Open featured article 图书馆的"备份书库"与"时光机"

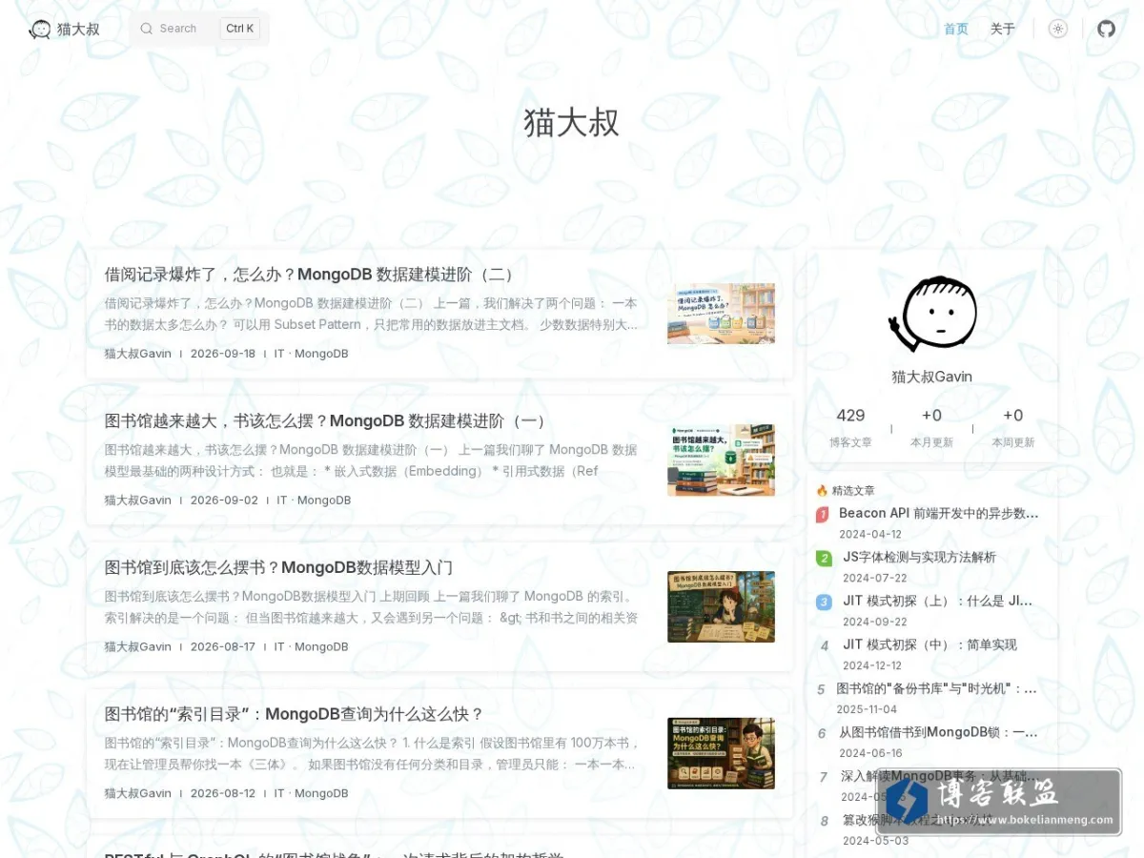[937, 688]
